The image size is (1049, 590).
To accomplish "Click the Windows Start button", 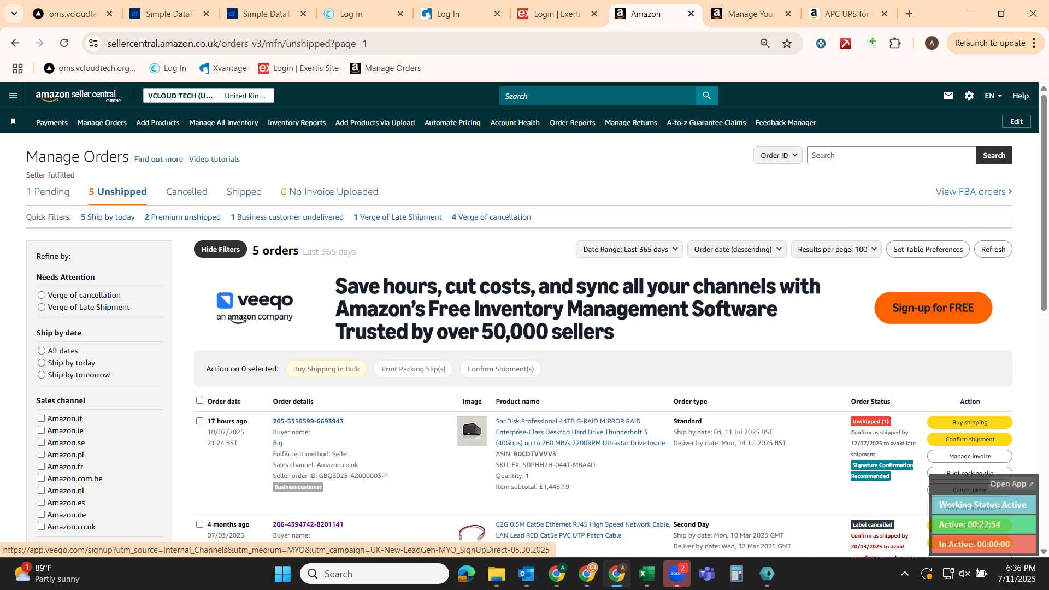I will pos(282,574).
